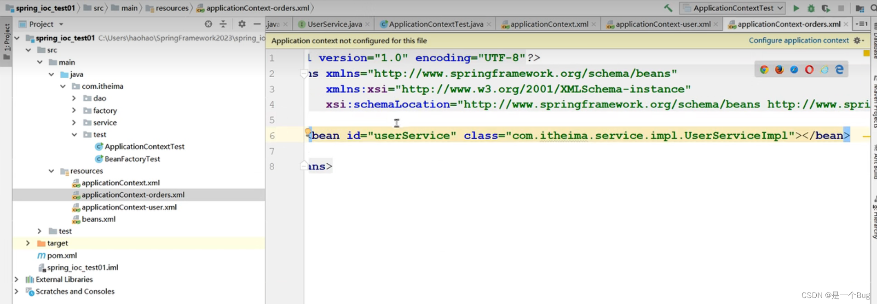Click the yellow inspection status indicator
Screen dimensions: 877x304
(866, 53)
